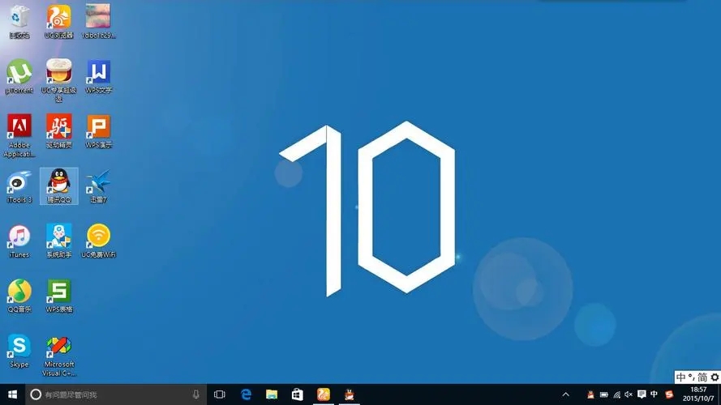Open the image file thumbnail on desktop
The width and height of the screenshot is (721, 405).
click(98, 17)
